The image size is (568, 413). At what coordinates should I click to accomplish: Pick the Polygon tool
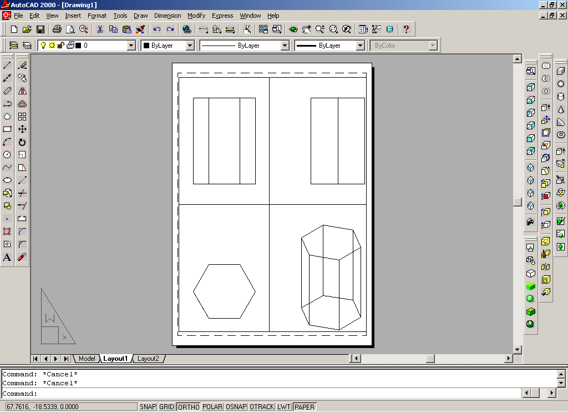coord(7,117)
